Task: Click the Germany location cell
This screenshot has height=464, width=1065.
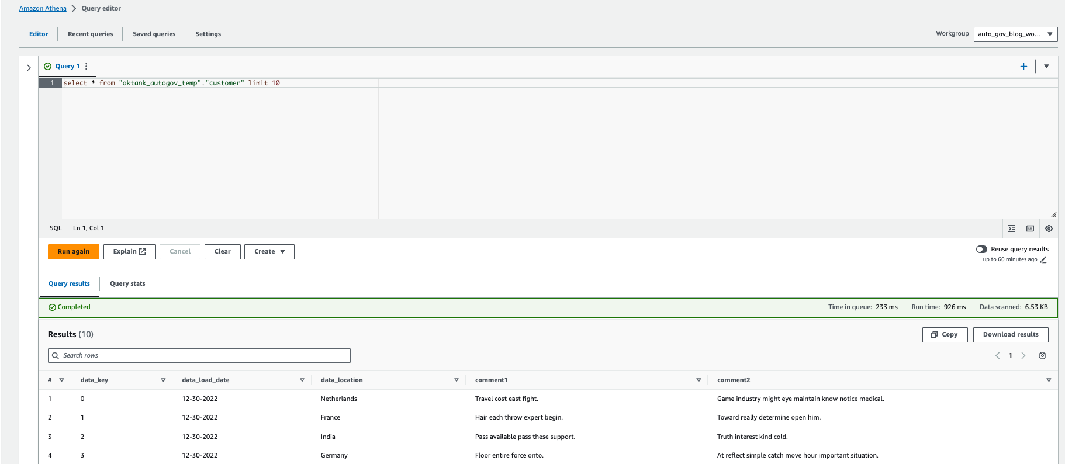Action: pyautogui.click(x=334, y=456)
